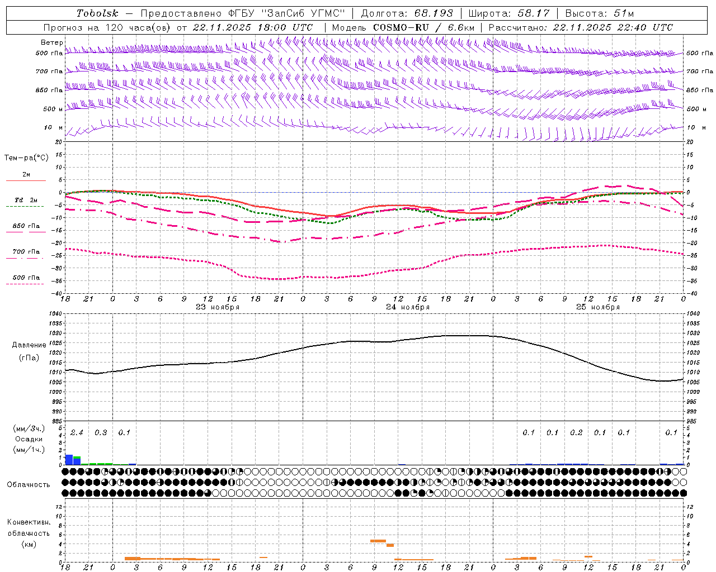
Task: Click the 'Конвективн.' convective cloud label
Action: click(x=29, y=522)
